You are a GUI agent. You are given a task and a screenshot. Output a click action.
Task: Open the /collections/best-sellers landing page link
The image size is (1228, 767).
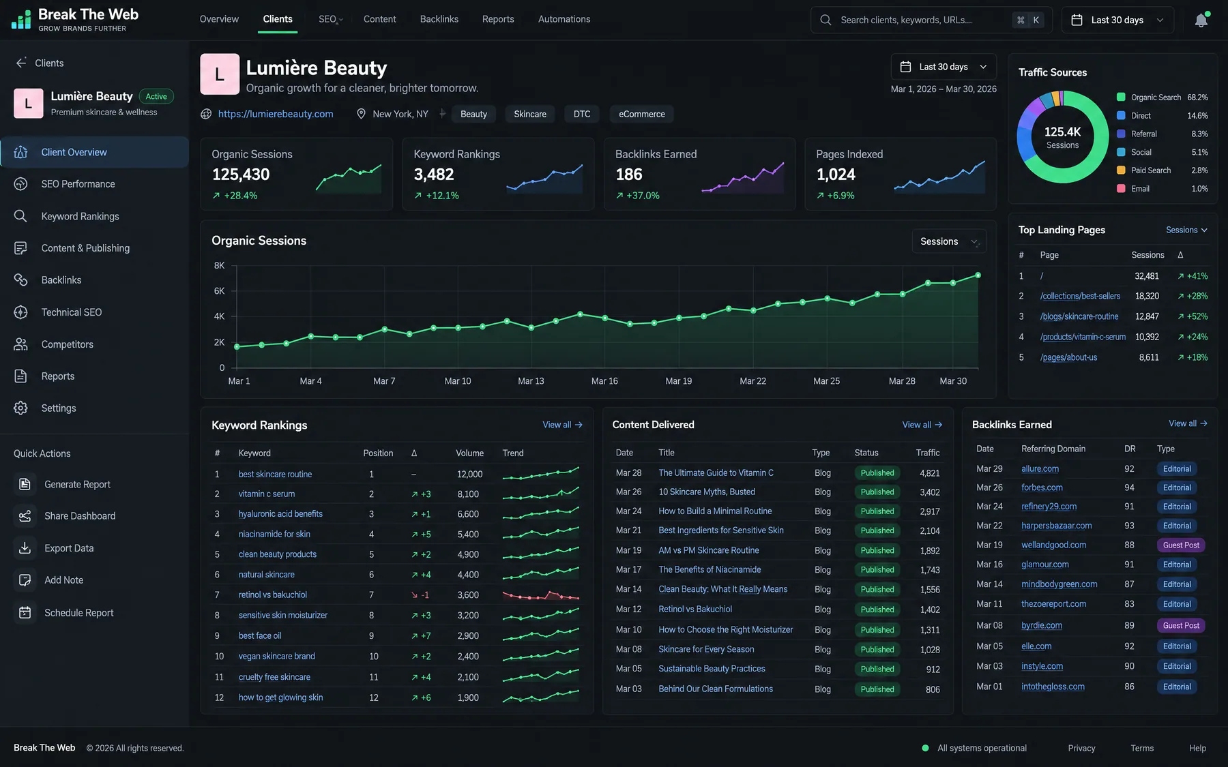[x=1080, y=296]
